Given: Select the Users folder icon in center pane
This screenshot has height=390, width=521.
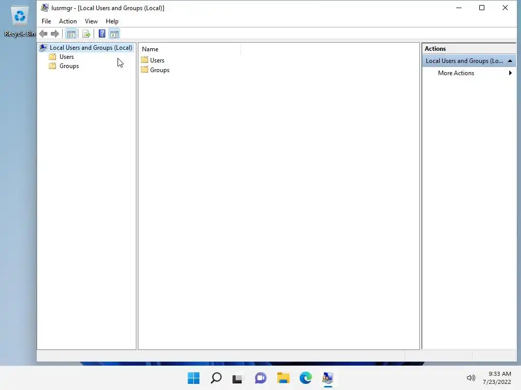Looking at the screenshot, I should pos(144,60).
